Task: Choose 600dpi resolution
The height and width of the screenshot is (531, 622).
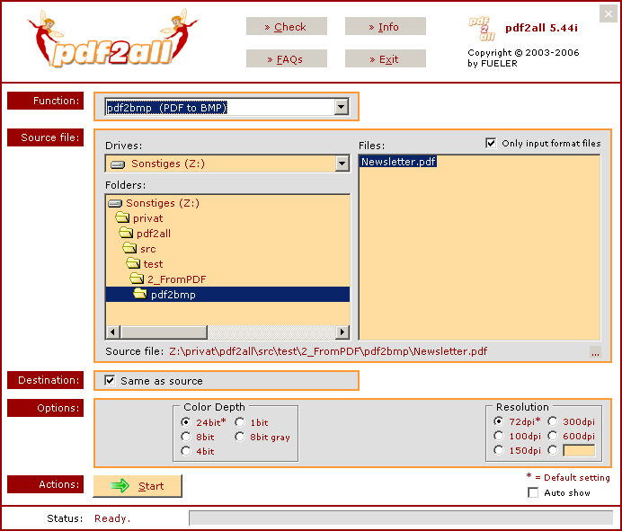Action: click(x=553, y=436)
